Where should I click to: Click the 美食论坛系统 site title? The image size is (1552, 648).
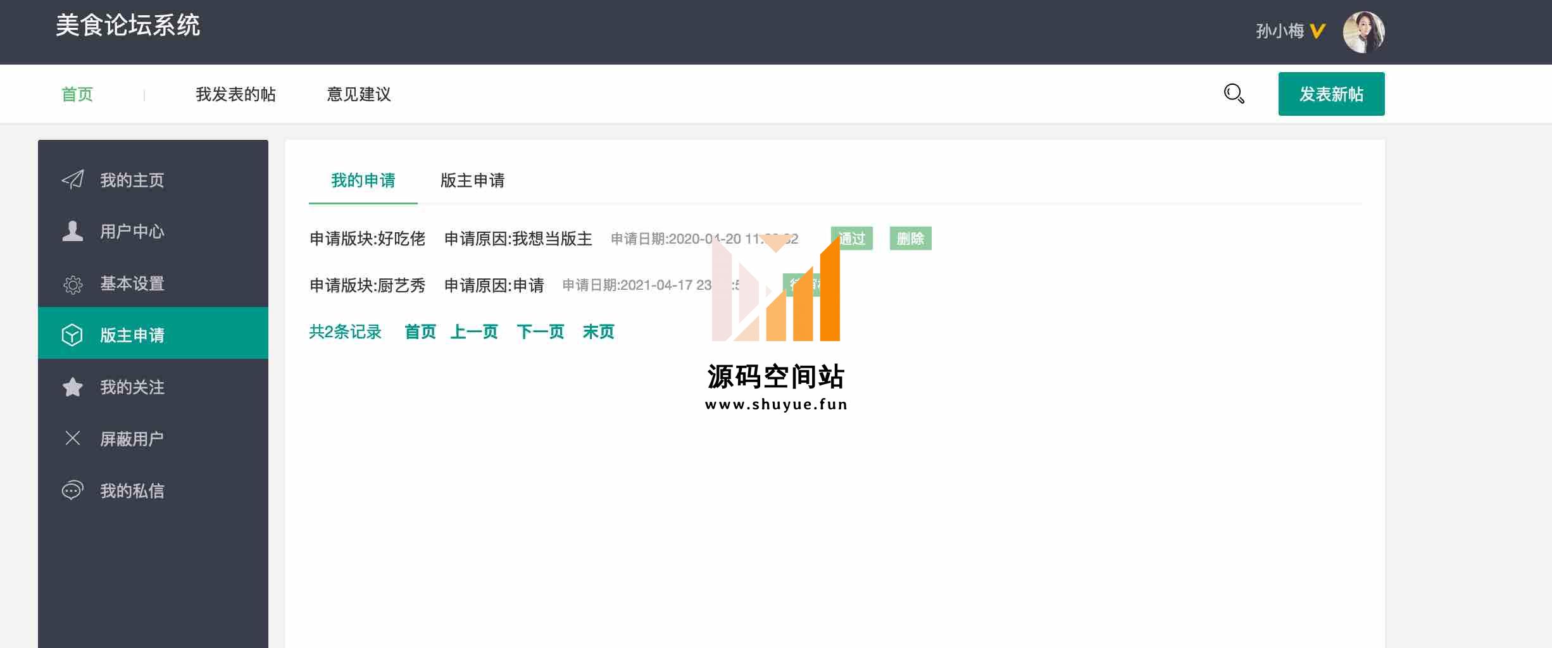coord(128,25)
